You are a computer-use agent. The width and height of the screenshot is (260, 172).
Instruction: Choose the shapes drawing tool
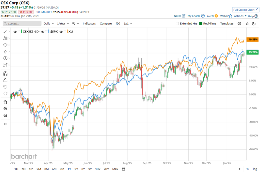point(5,45)
